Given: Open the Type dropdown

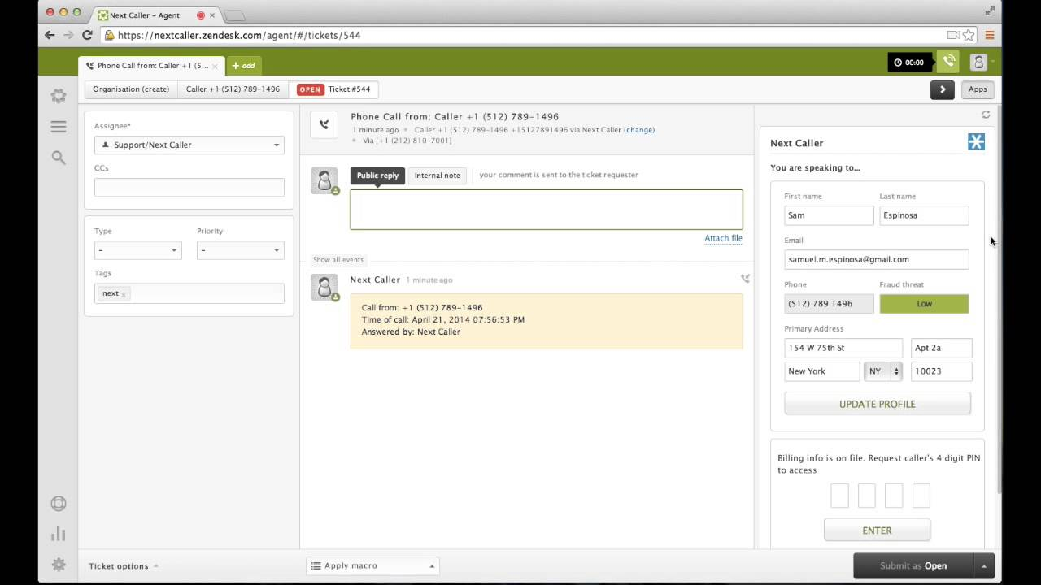Looking at the screenshot, I should [x=137, y=249].
